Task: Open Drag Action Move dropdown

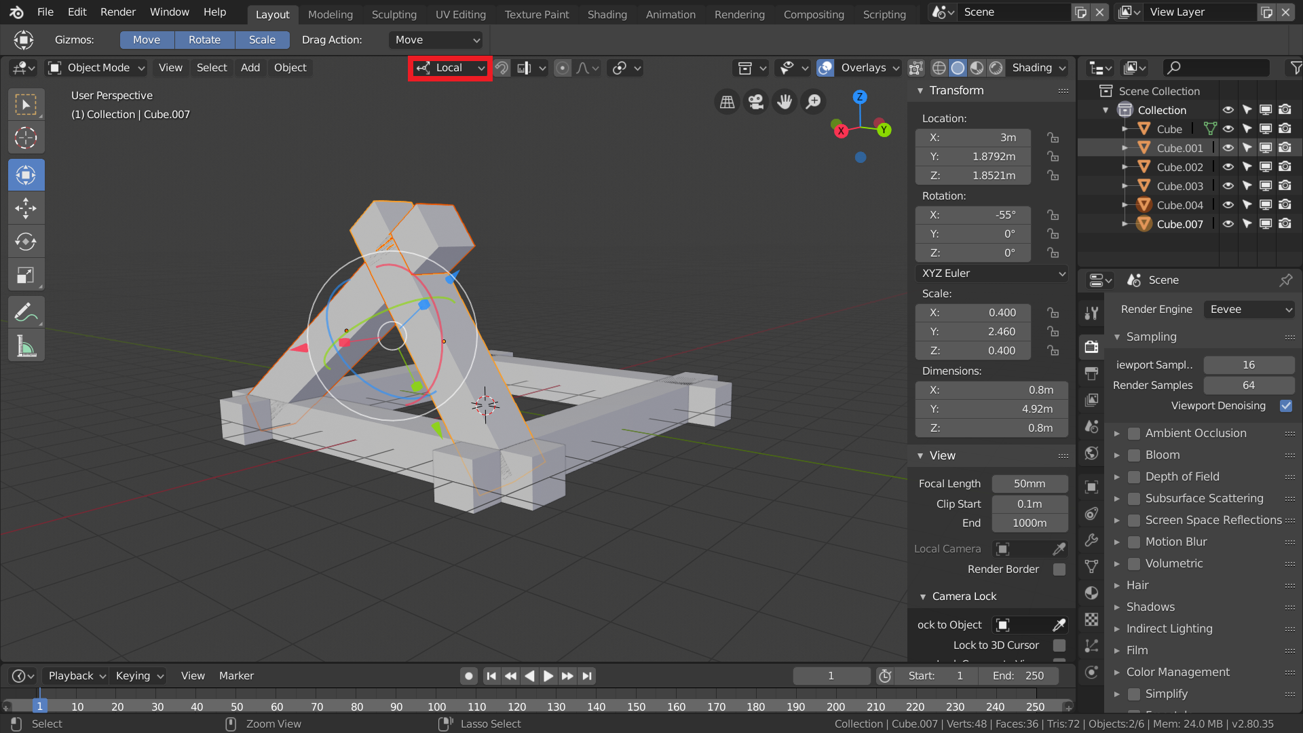Action: 436,40
